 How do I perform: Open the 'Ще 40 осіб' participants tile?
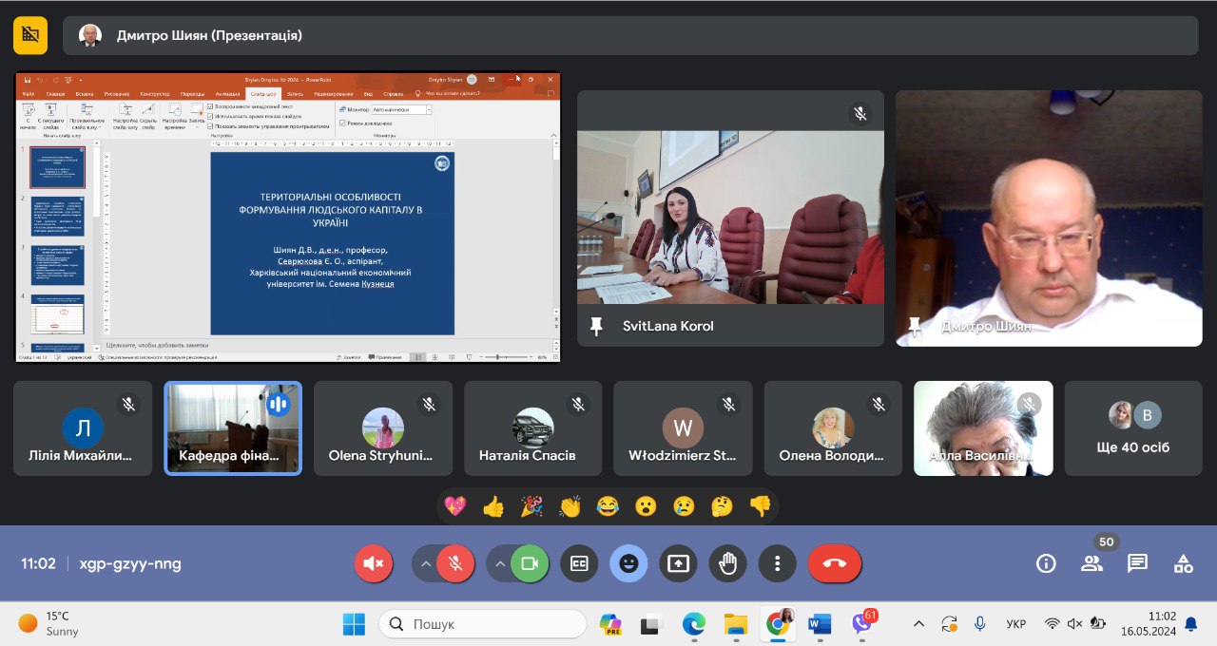pyautogui.click(x=1133, y=428)
